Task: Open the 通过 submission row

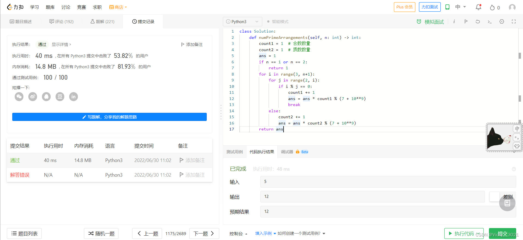Action: 110,160
